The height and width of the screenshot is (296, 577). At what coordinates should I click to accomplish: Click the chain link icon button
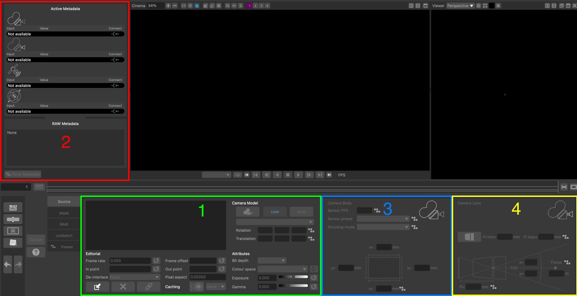click(149, 287)
